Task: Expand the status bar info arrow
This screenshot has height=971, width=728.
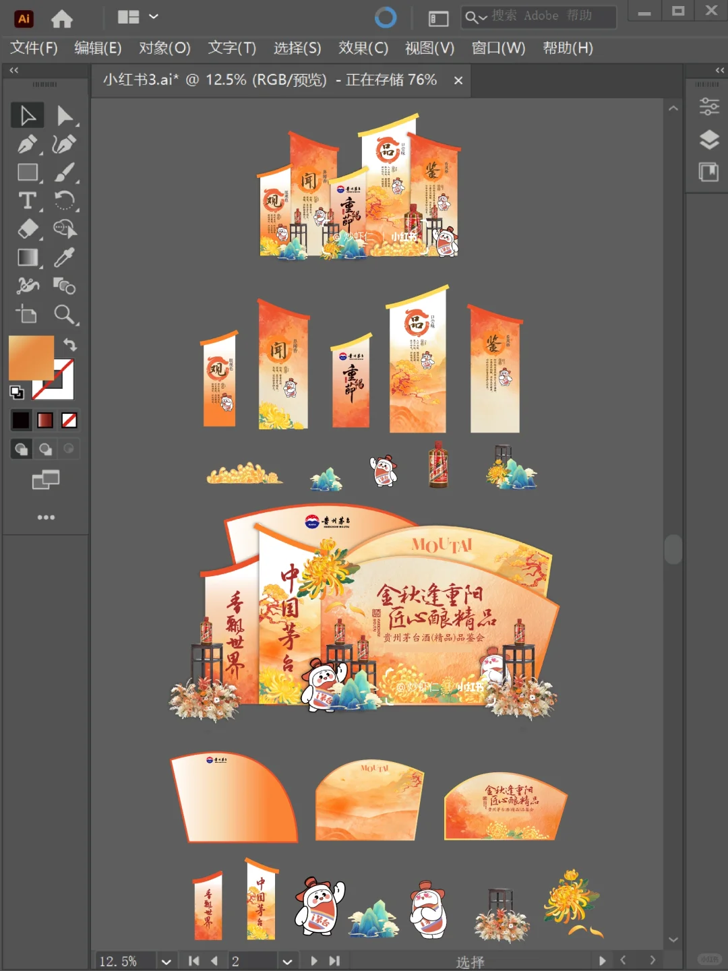Action: pyautogui.click(x=602, y=961)
